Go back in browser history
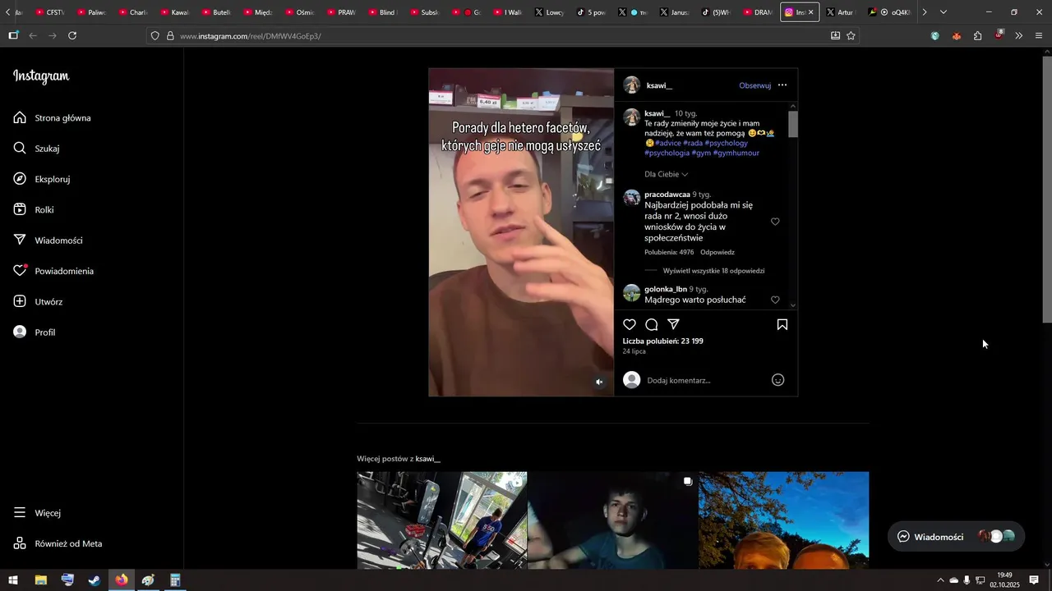 click(x=33, y=36)
